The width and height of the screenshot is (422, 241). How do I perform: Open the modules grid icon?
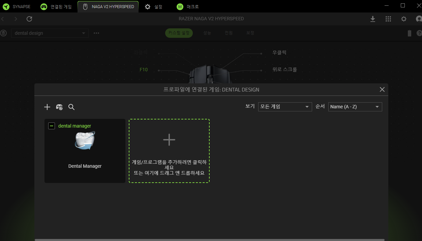coord(388,19)
